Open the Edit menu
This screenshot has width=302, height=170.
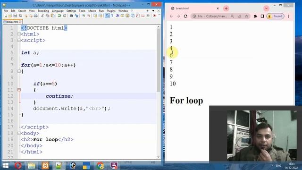click(x=13, y=11)
